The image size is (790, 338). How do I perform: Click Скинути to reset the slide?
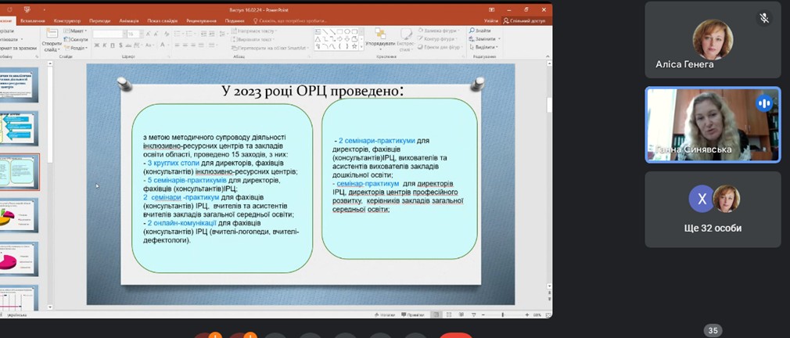click(x=76, y=39)
